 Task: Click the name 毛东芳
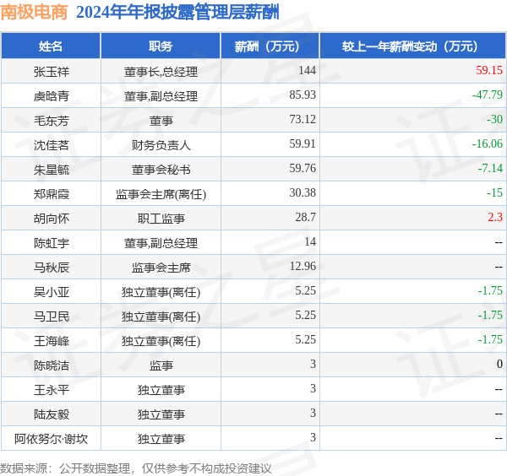pos(52,120)
